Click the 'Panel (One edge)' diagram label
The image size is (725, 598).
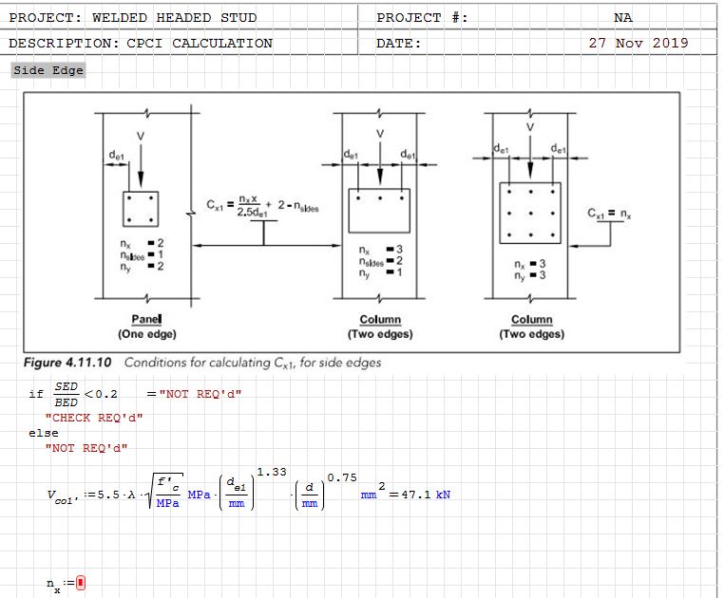[x=147, y=327]
